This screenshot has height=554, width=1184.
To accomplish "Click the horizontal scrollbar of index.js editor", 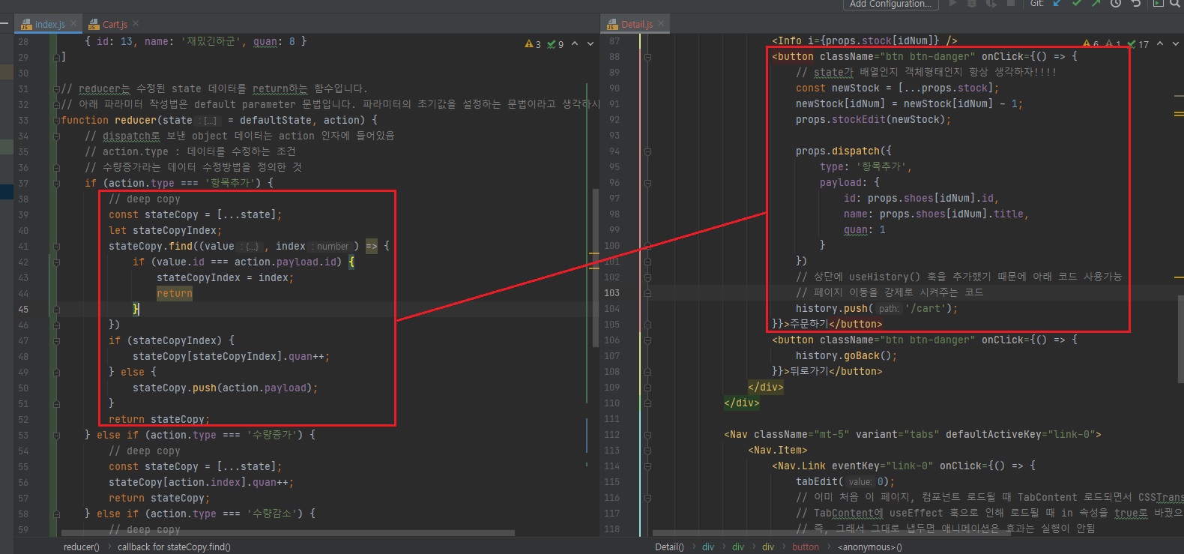I will [x=288, y=534].
